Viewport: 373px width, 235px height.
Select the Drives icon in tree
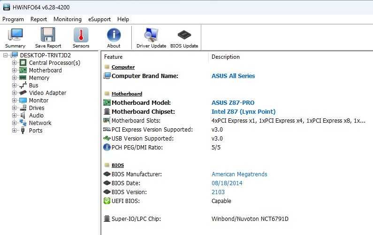pos(23,108)
